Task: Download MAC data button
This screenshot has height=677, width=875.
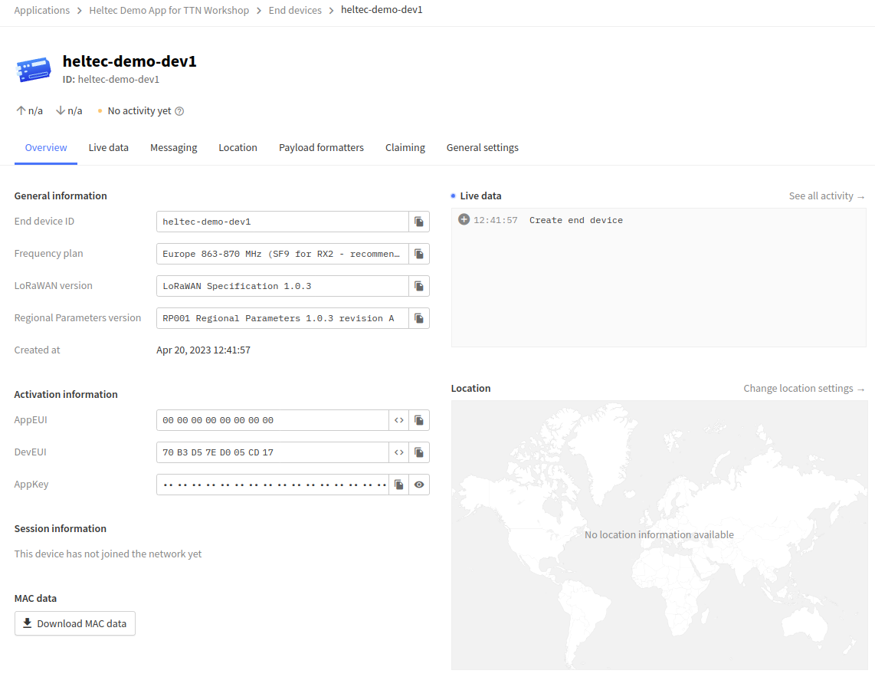Action: coord(75,623)
